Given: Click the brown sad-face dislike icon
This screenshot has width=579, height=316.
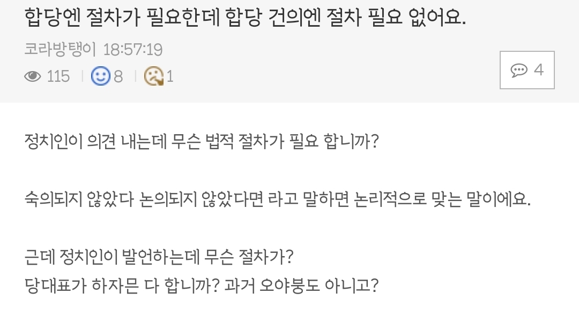Looking at the screenshot, I should [x=154, y=76].
